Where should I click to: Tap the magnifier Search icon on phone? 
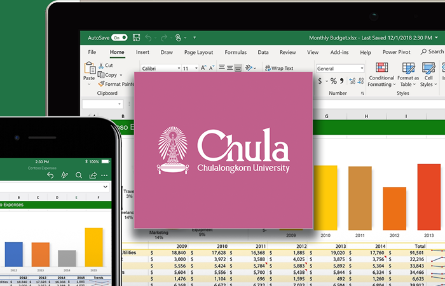coord(79,175)
